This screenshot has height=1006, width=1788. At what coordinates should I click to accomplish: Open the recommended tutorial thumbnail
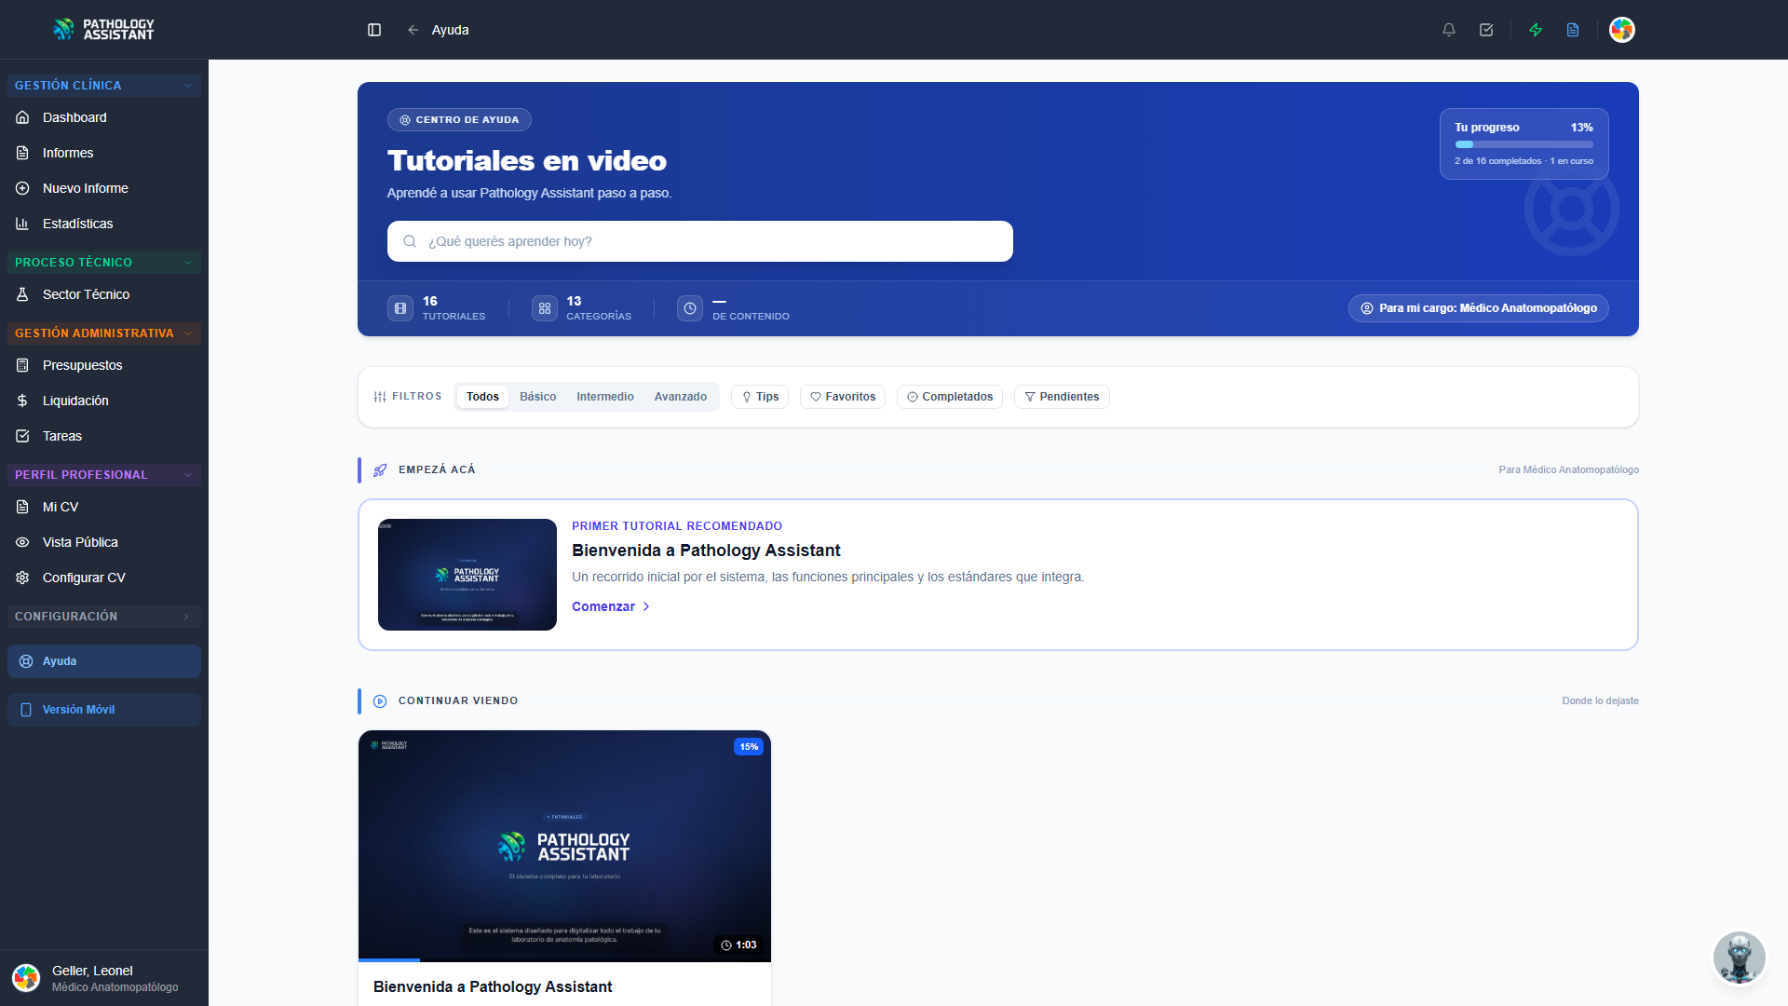(467, 575)
